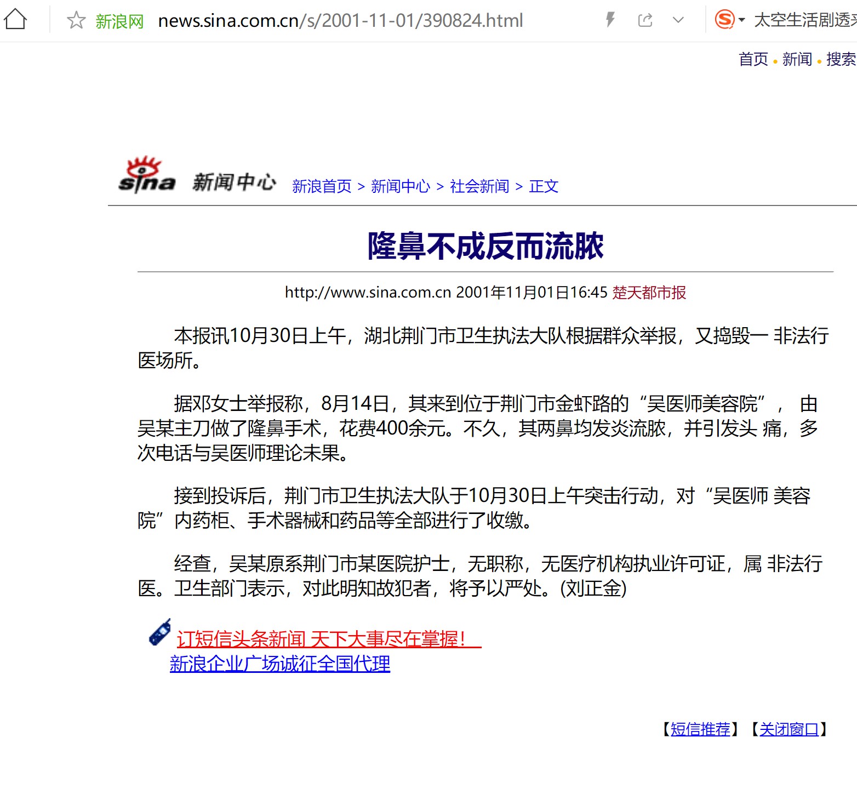
Task: Open the 搜索 top navigation link
Action: 841,59
